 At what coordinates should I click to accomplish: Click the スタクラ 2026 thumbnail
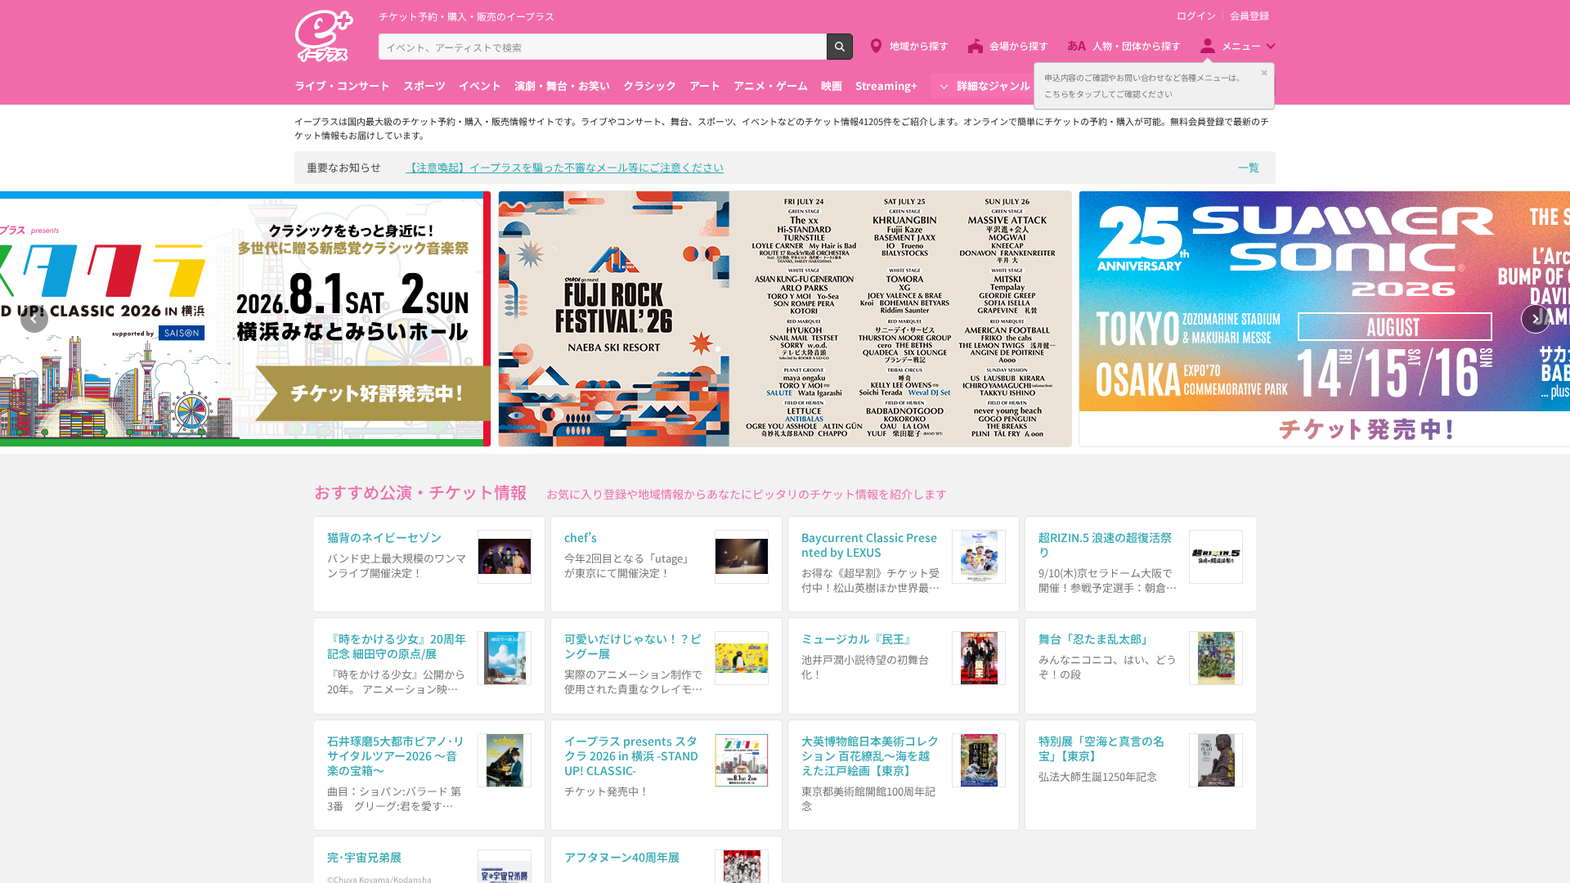tap(742, 760)
